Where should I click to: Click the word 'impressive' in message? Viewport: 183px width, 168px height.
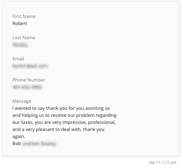[74, 122]
